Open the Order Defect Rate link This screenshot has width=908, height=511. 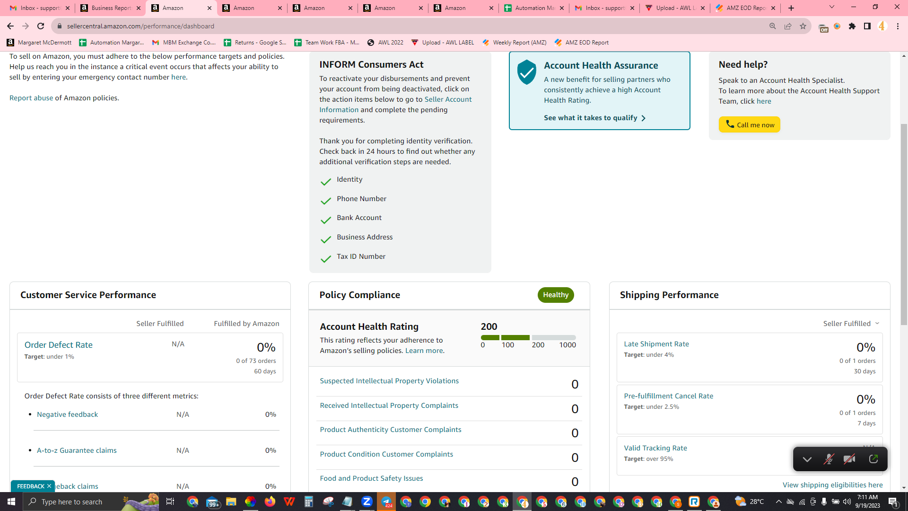tap(59, 345)
